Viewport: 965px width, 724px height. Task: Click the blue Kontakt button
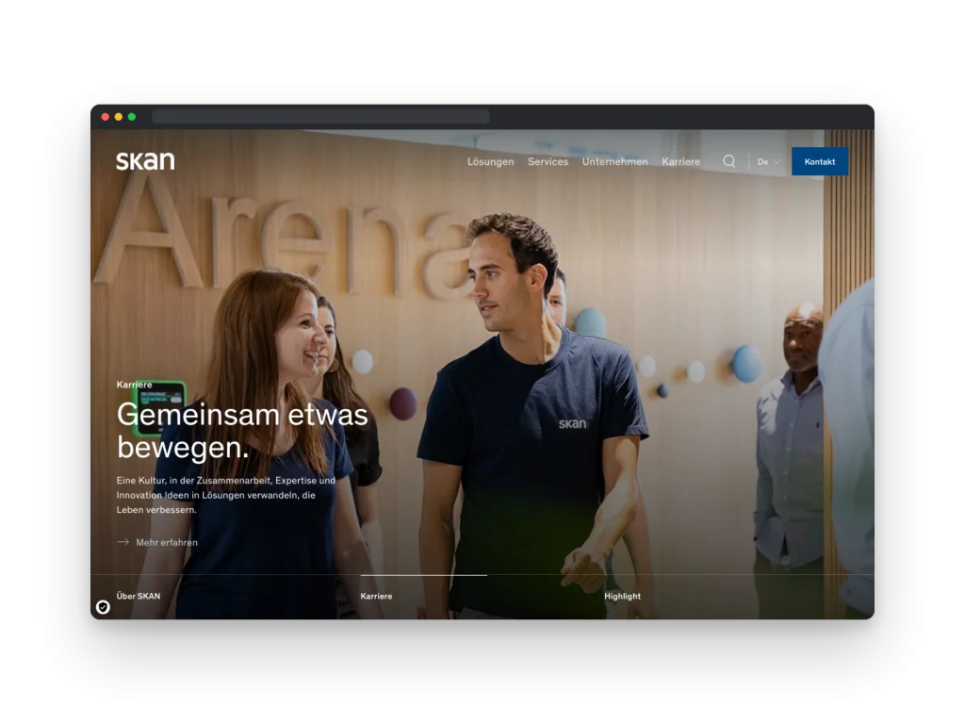click(x=820, y=161)
